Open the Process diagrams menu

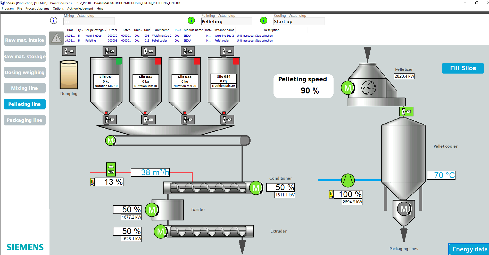[x=37, y=9]
